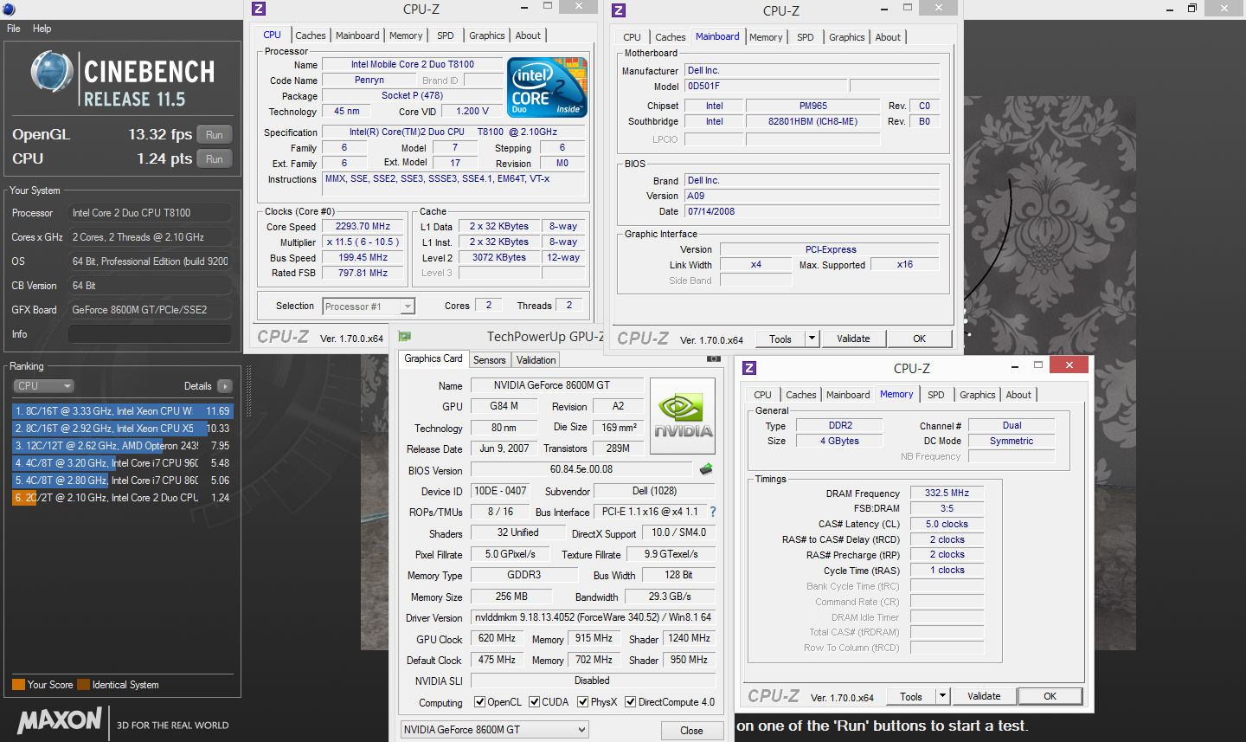Viewport: 1246px width, 742px height.
Task: Select ranking row 12C/12T AMD Opteron
Action: (122, 446)
